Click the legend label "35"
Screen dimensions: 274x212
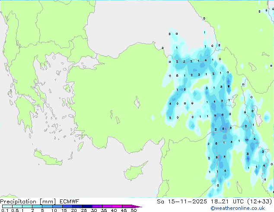[104, 210]
